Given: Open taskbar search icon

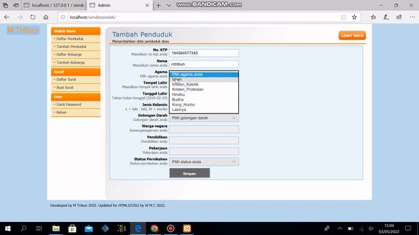Looking at the screenshot, I should coord(24,228).
